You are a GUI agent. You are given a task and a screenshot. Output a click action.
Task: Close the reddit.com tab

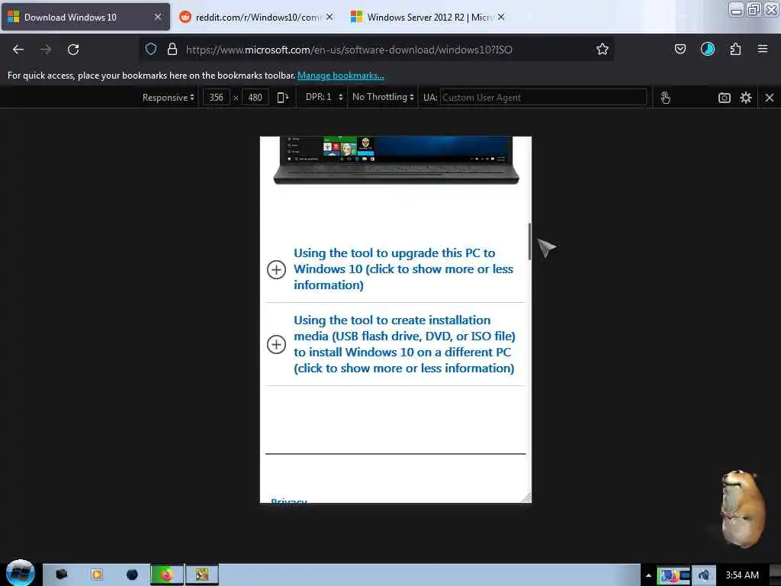click(329, 17)
